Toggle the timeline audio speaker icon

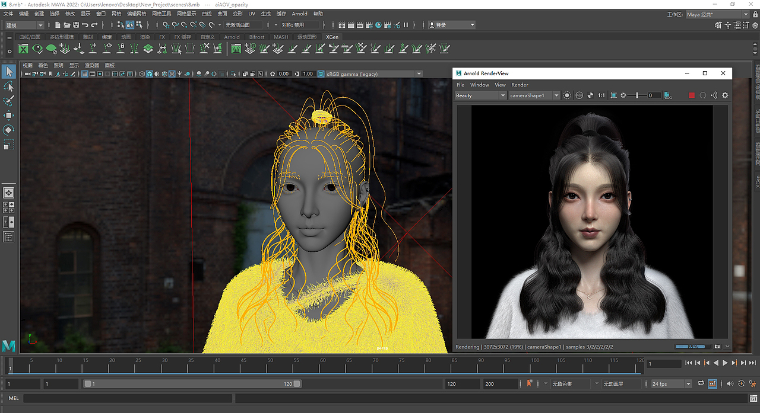[x=730, y=383]
